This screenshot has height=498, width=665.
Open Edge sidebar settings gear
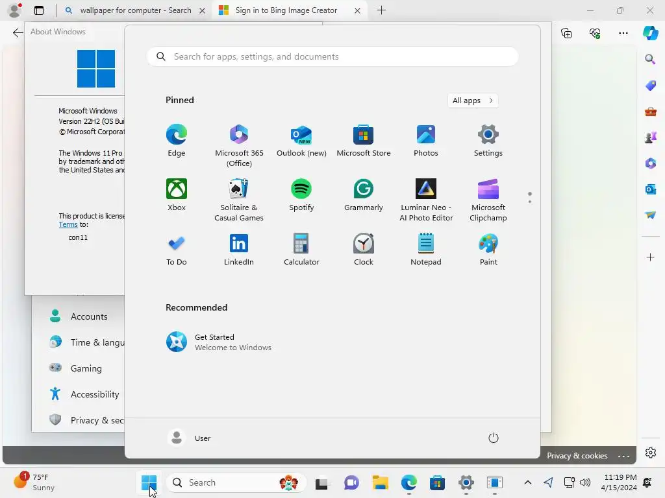(x=651, y=453)
